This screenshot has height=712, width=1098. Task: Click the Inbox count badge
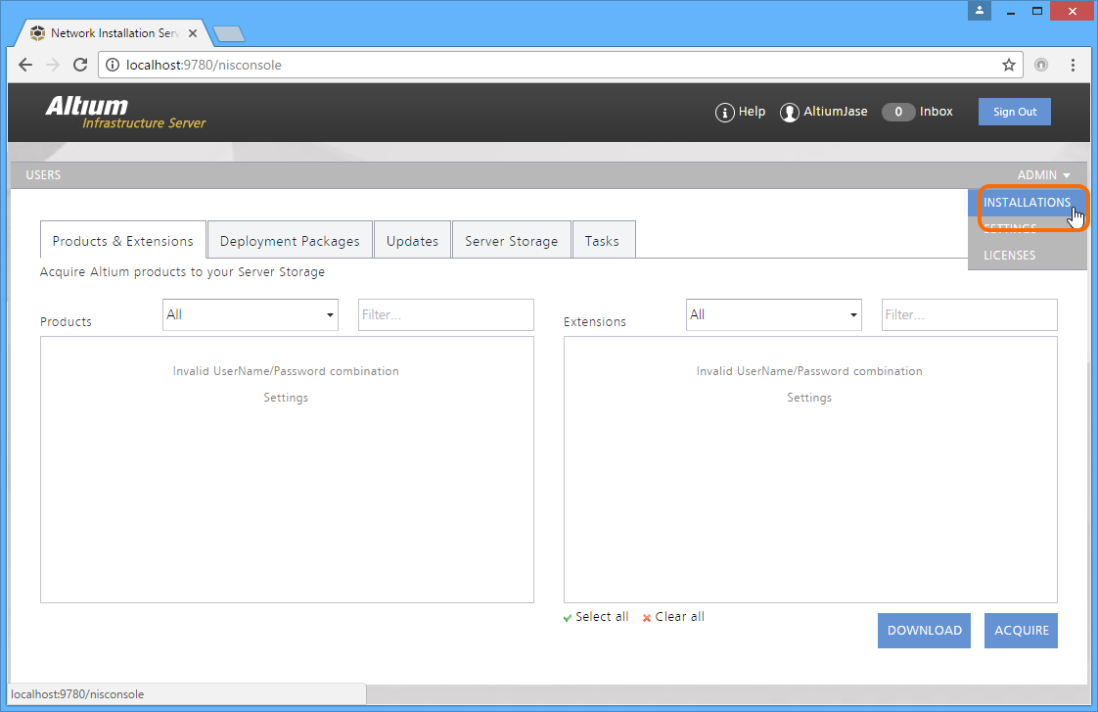(x=898, y=112)
